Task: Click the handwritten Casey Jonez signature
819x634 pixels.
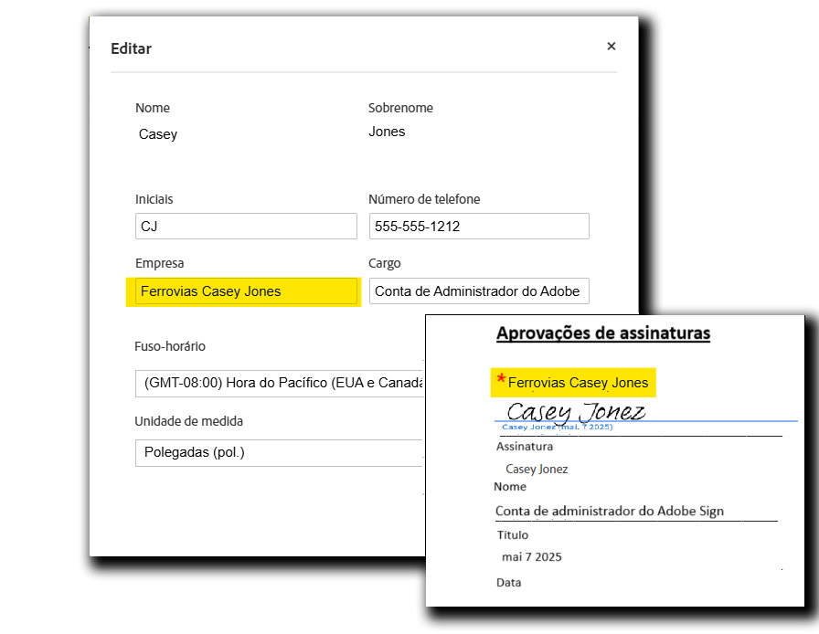Action: coord(576,411)
